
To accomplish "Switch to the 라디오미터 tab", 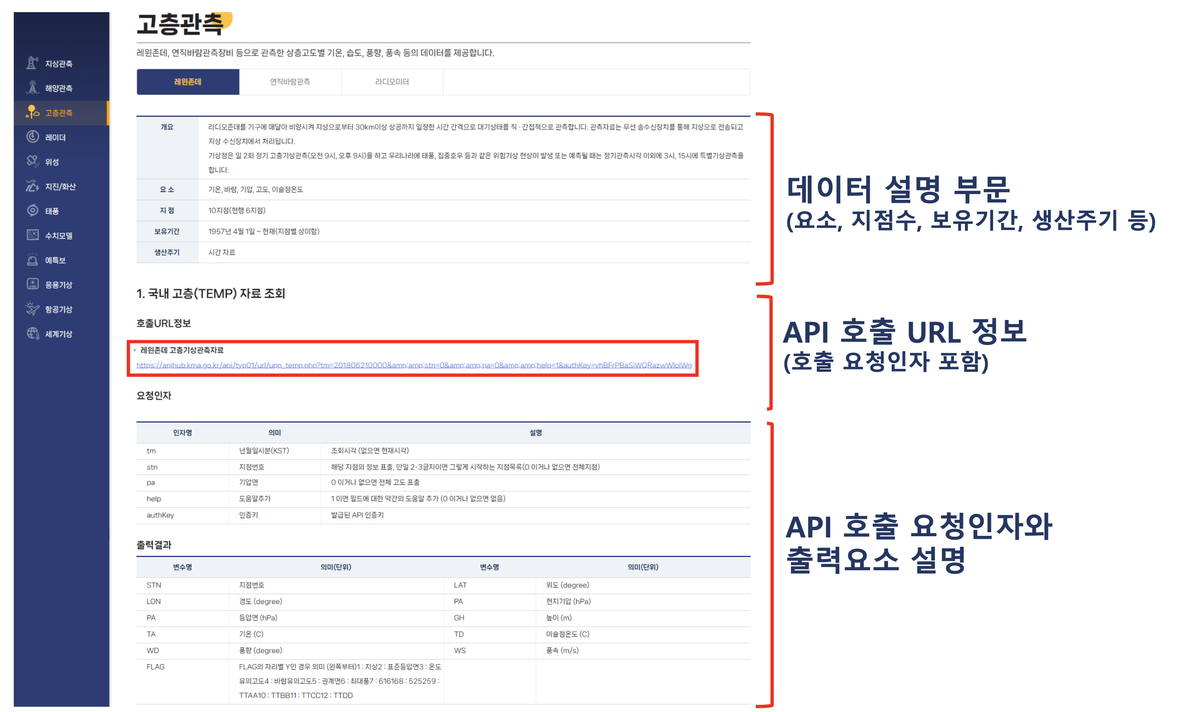I will point(392,82).
